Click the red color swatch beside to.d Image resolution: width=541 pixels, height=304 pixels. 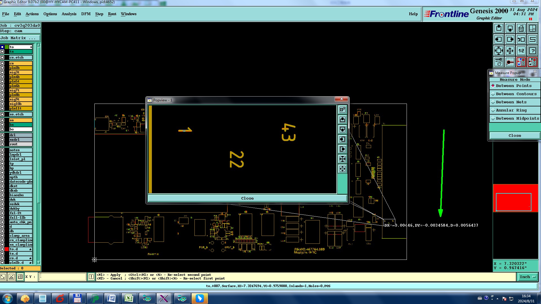click(7, 249)
